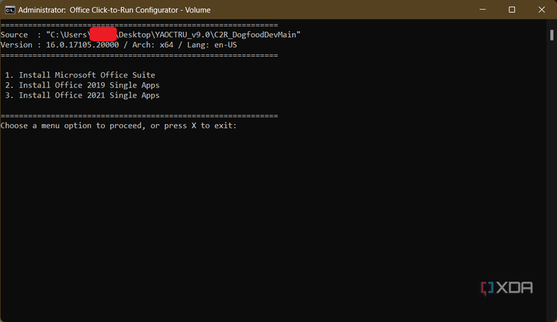Screen dimensions: 557x322
Task: Close the Office Click-to-Run Configurator window
Action: (x=541, y=9)
